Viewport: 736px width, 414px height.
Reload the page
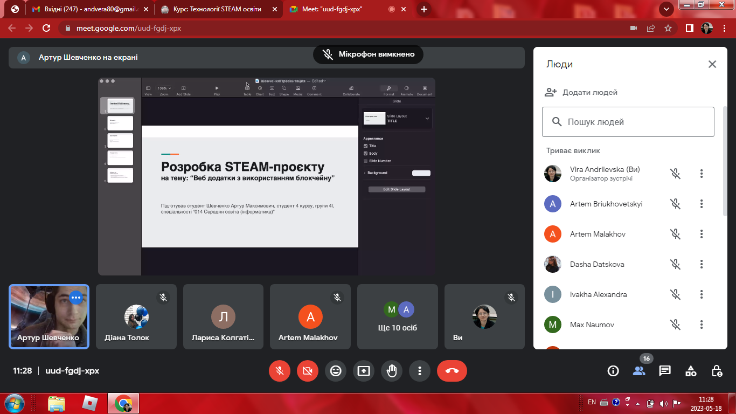pyautogui.click(x=46, y=28)
